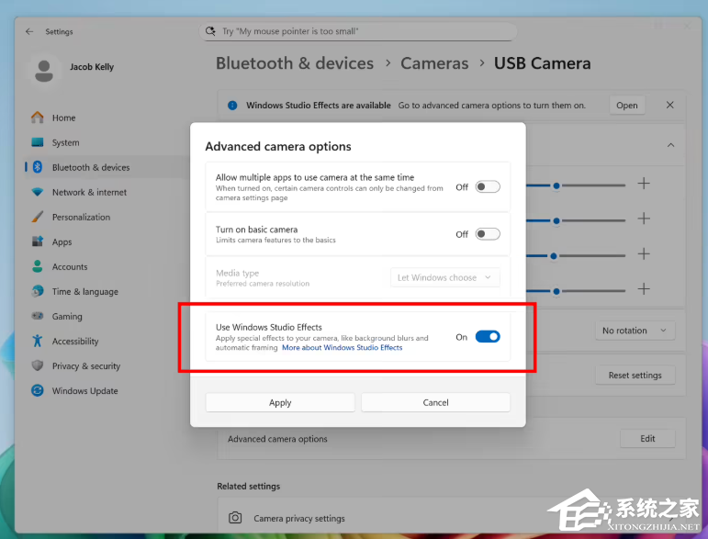Screen dimensions: 708x539
Task: Click Cancel in Advanced camera options
Action: 435,402
